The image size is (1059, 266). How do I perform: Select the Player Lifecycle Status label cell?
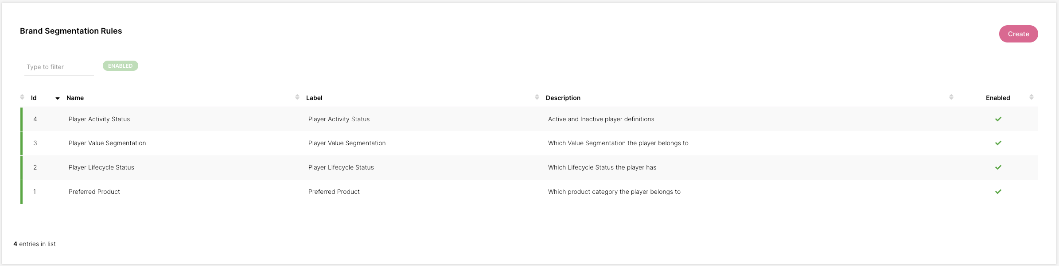tap(341, 167)
